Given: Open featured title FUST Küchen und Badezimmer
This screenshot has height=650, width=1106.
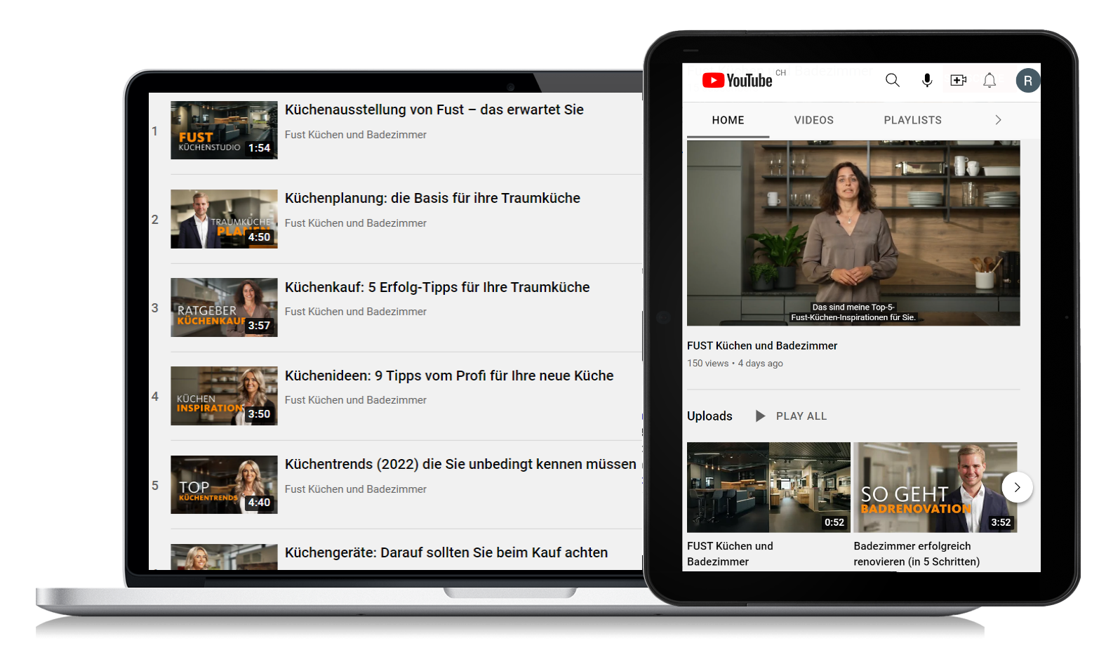Looking at the screenshot, I should tap(762, 345).
